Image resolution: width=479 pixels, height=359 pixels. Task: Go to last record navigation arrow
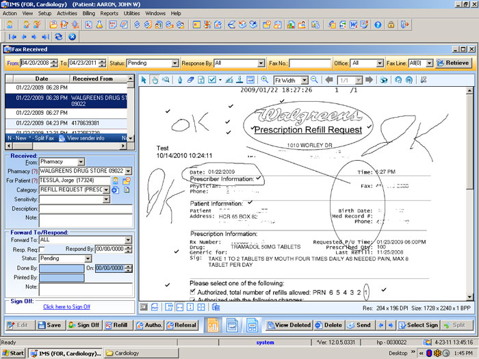[46, 37]
